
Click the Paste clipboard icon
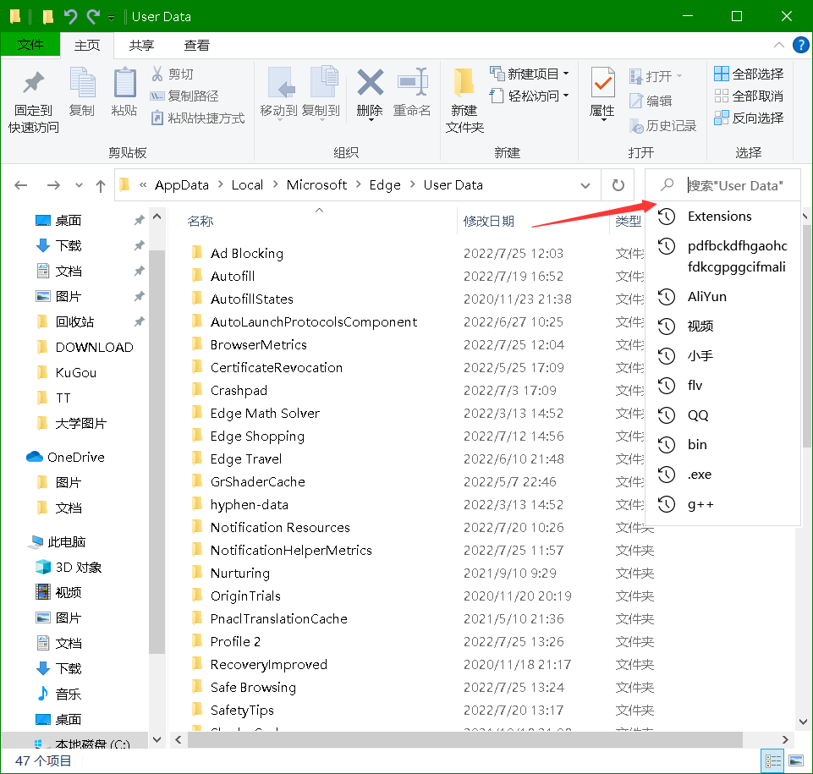coord(124,83)
